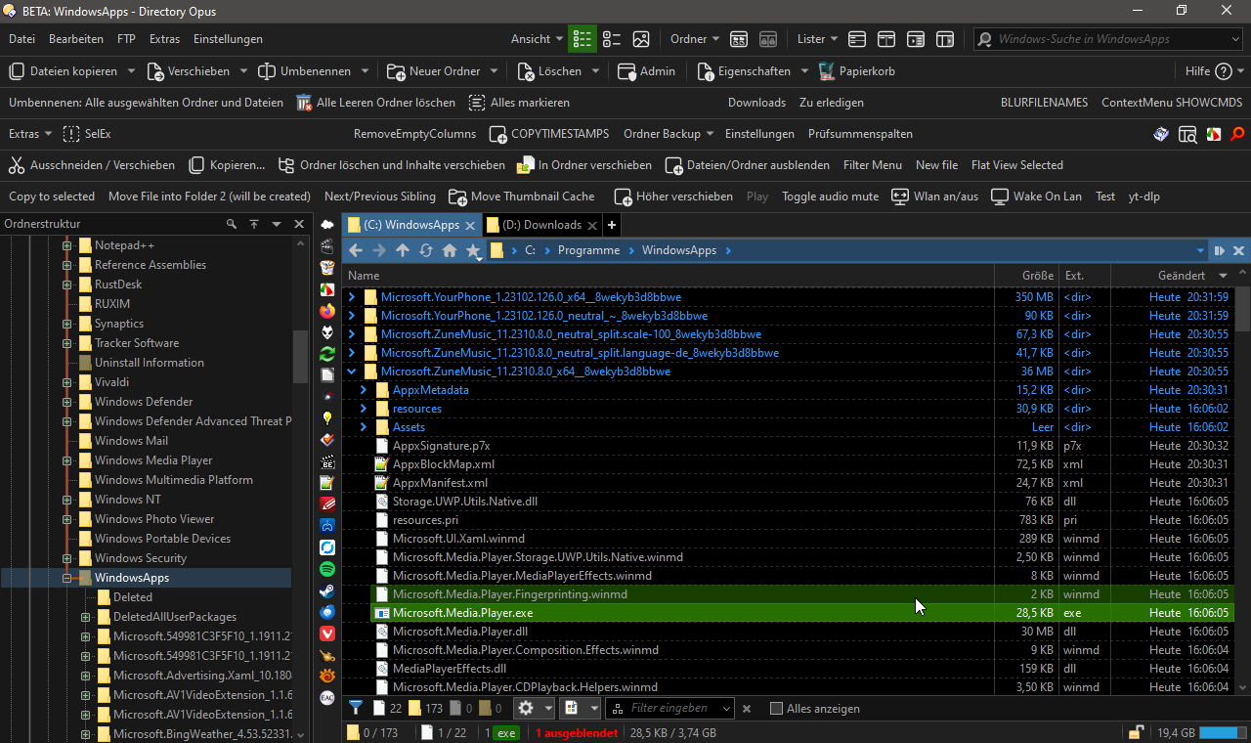Check the 'Alles anzeigen' checkbox

click(x=776, y=709)
